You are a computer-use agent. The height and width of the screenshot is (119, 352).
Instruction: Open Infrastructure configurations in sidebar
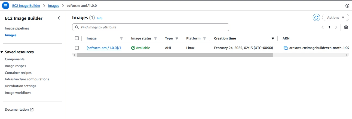[27, 79]
